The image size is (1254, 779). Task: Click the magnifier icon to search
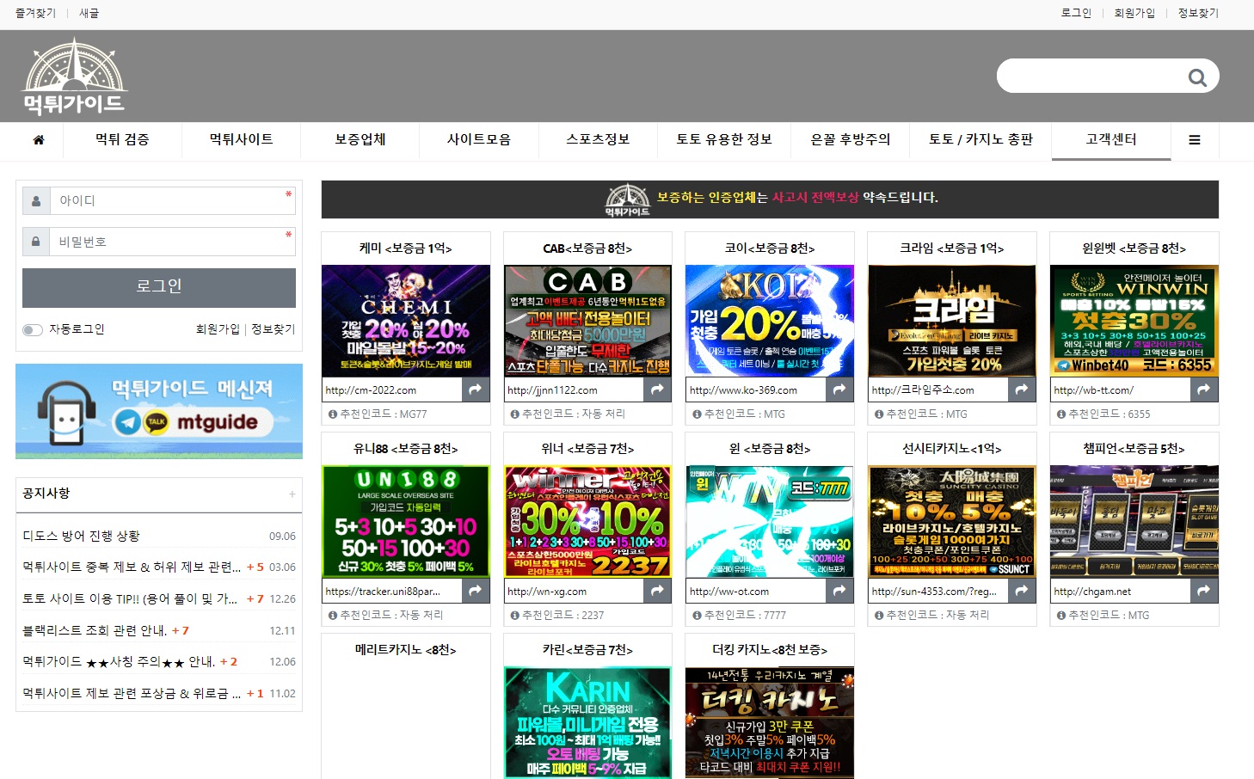1197,77
